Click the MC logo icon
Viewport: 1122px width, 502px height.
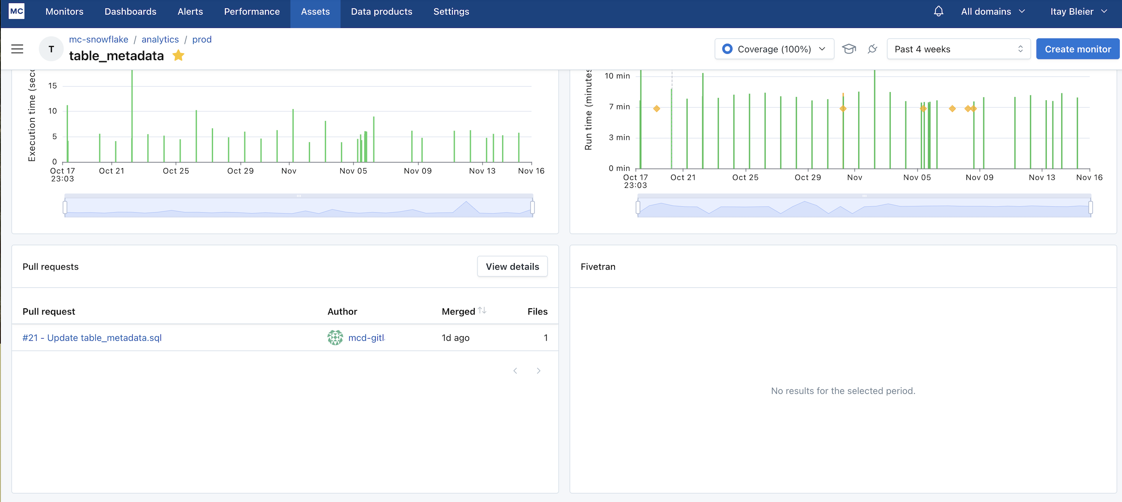16,11
